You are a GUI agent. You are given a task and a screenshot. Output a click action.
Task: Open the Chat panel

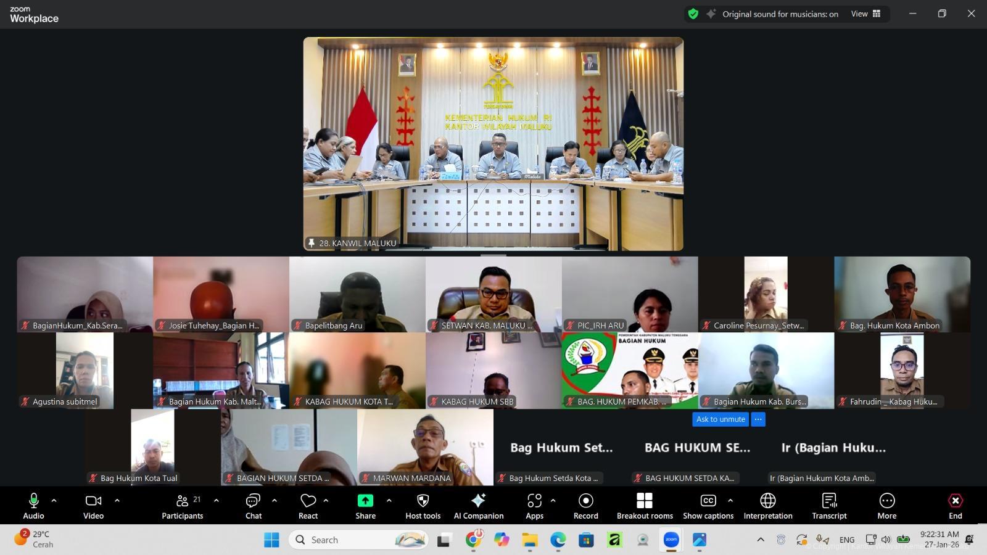point(253,506)
